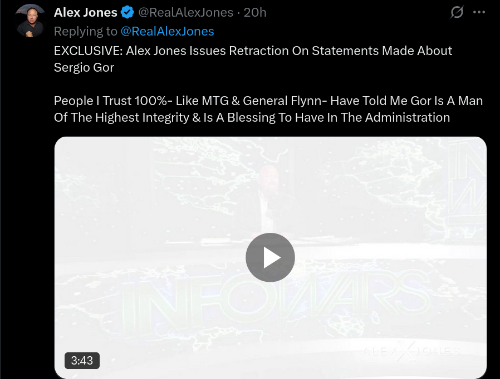Play the Infowars video
This screenshot has width=500, height=379.
click(270, 257)
